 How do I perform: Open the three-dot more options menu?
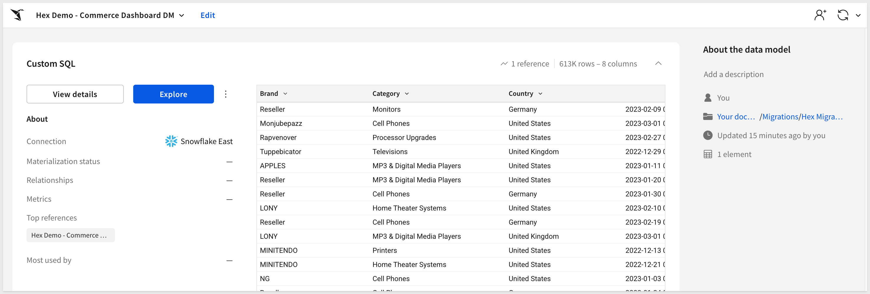tap(226, 94)
